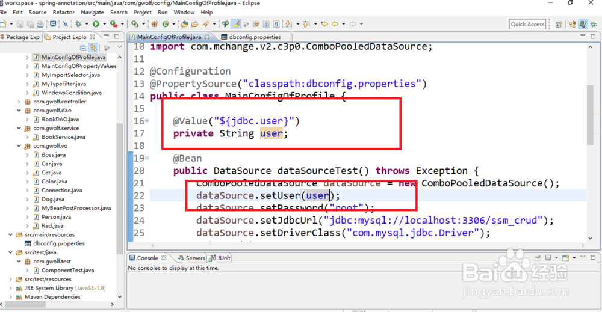This screenshot has height=312, width=602.
Task: Open the Navigate menu
Action: click(92, 12)
